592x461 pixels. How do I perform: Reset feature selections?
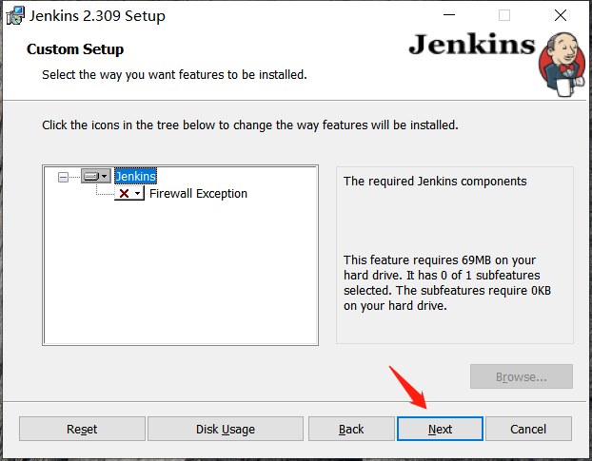(x=82, y=429)
